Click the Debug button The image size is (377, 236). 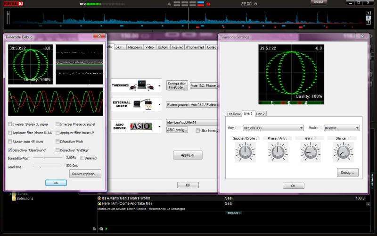(x=347, y=172)
